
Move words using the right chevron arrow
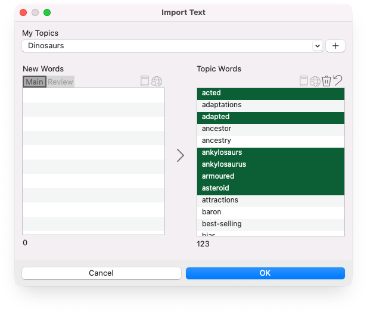(180, 155)
